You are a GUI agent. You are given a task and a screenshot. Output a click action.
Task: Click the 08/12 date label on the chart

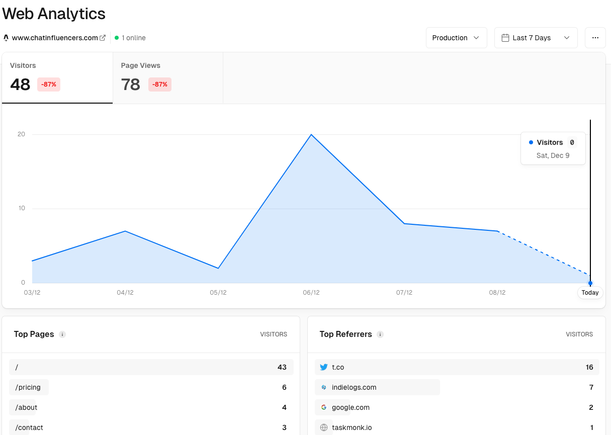pyautogui.click(x=497, y=293)
